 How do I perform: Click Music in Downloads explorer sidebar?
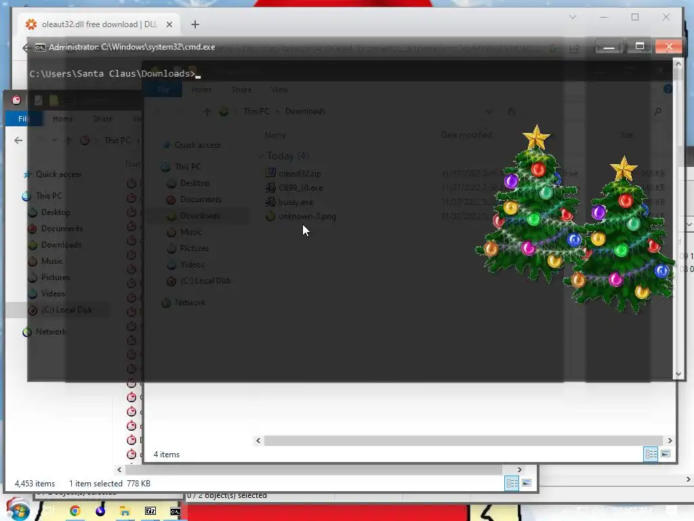pyautogui.click(x=190, y=232)
